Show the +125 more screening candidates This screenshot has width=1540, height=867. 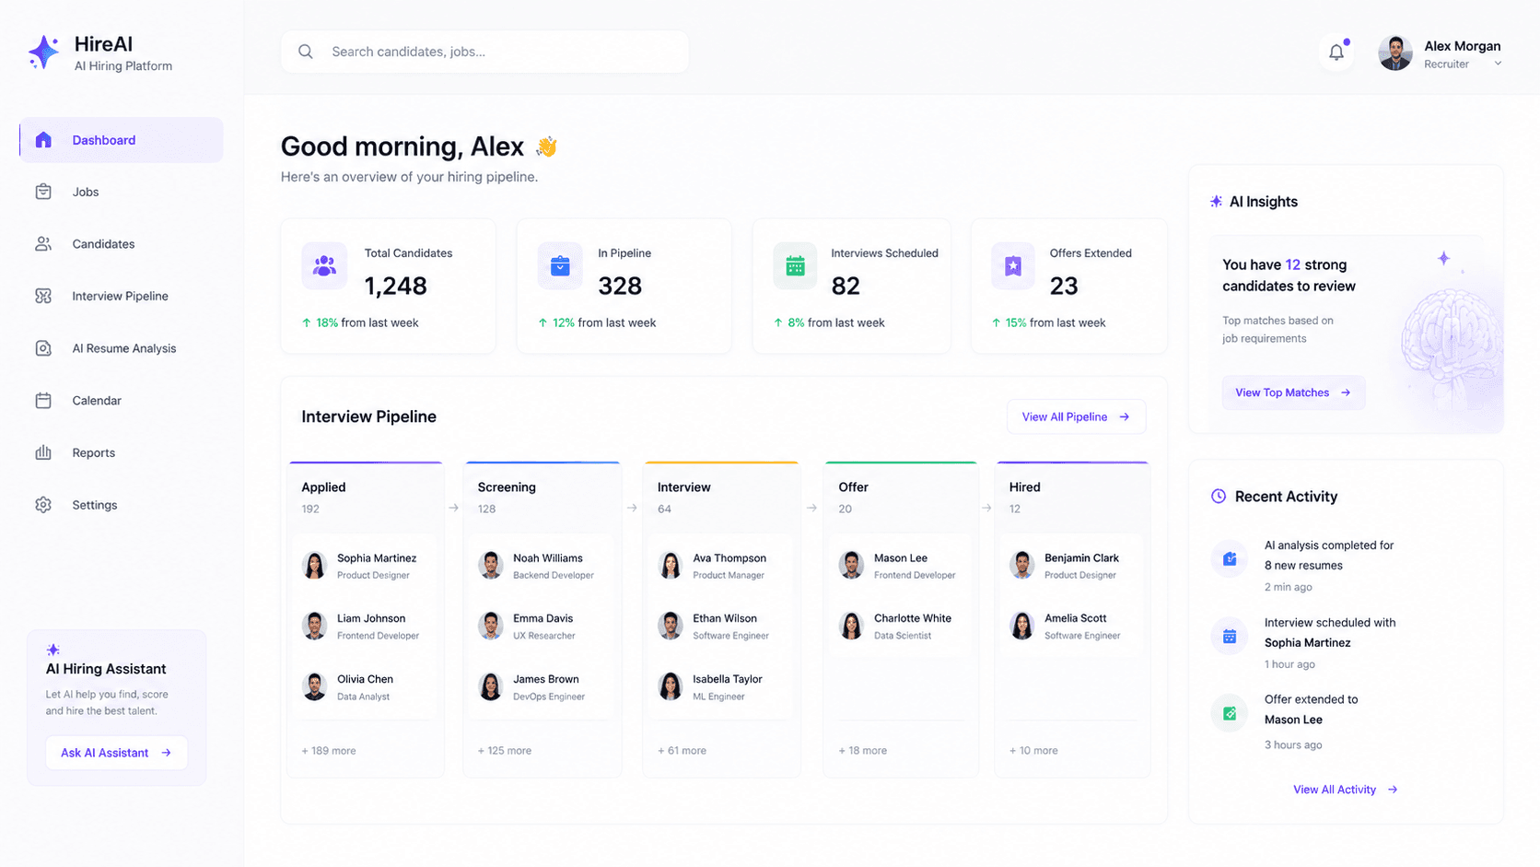click(505, 751)
